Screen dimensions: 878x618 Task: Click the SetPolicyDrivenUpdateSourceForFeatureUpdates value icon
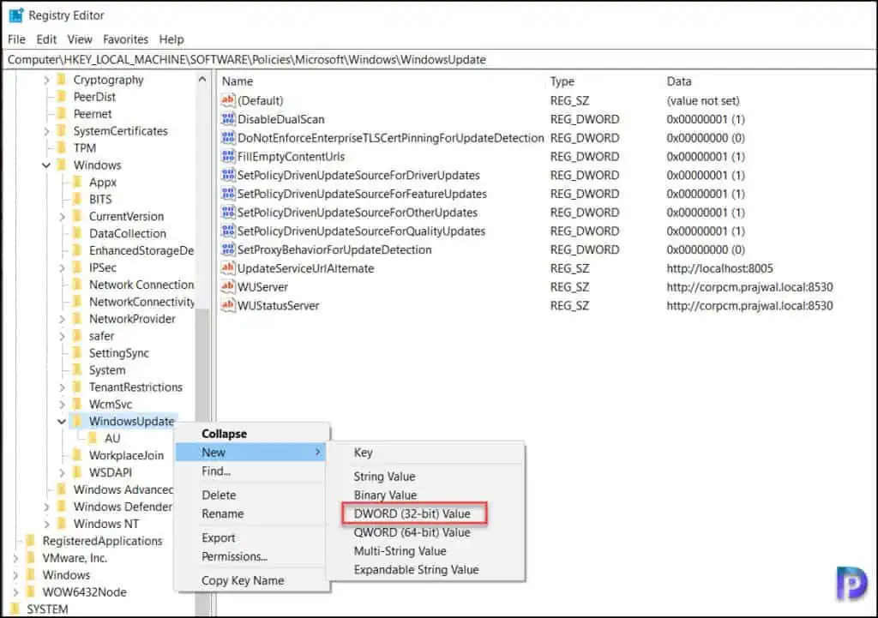(x=228, y=194)
